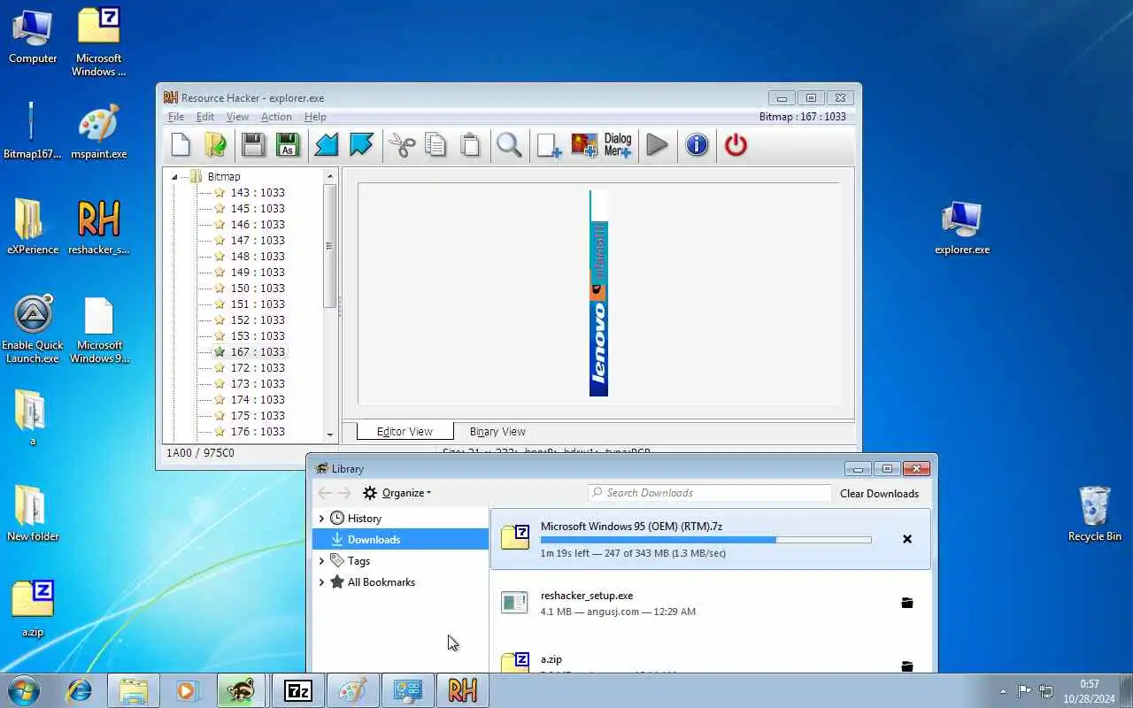This screenshot has width=1133, height=708.
Task: Open the Edit menu
Action: 205,117
